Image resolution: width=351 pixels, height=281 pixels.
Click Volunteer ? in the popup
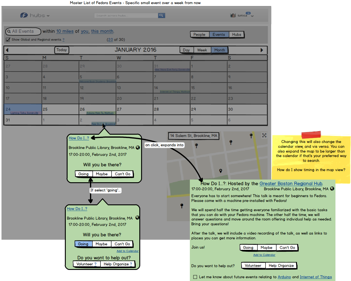click(86, 264)
